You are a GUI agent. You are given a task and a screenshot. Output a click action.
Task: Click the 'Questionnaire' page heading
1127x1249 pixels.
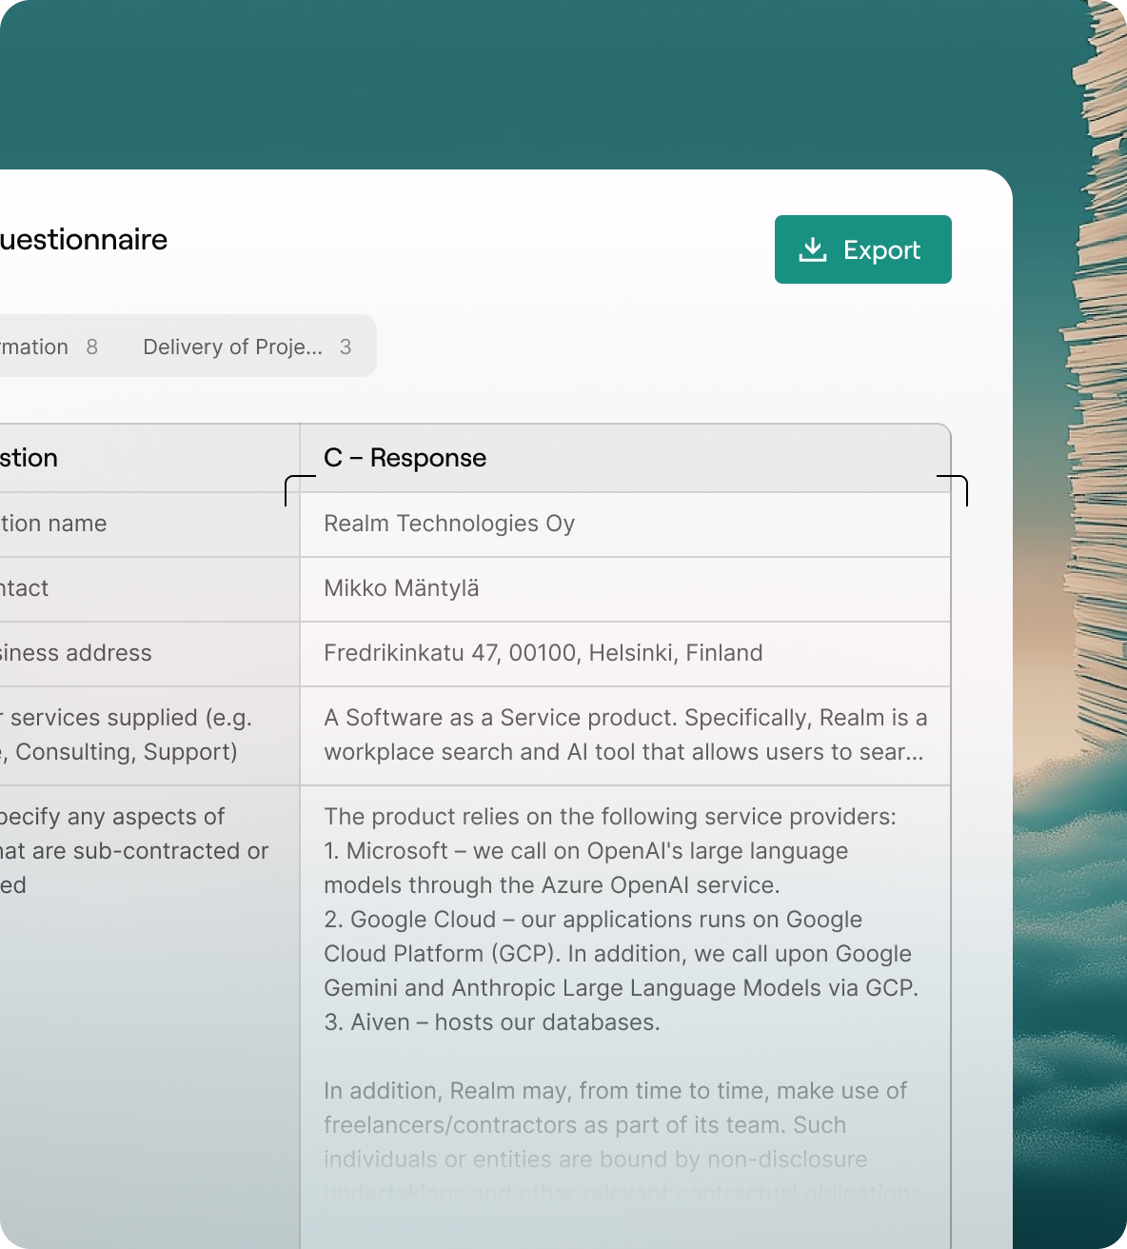pos(84,239)
